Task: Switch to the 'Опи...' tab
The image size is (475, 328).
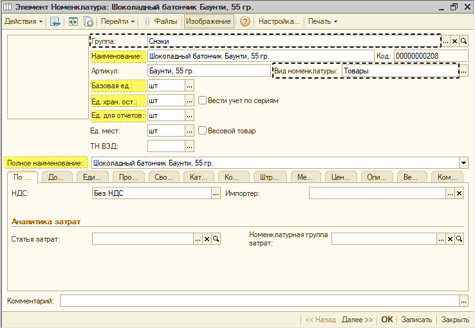Action: [377, 177]
